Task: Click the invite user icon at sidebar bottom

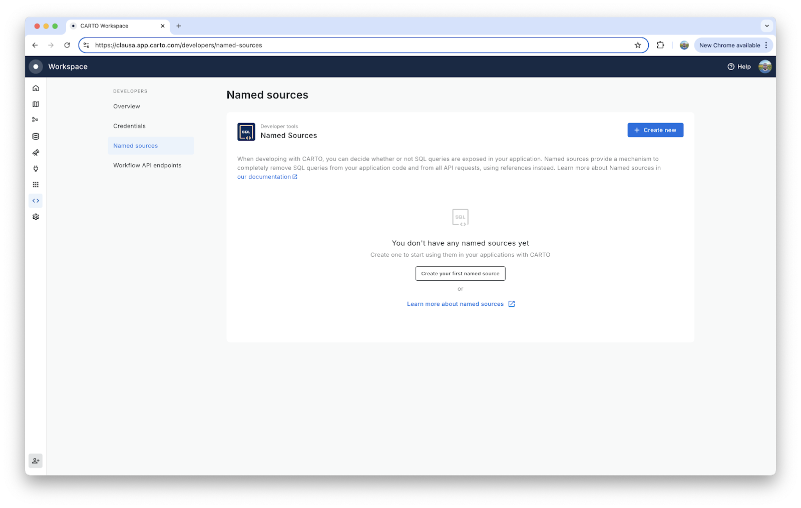Action: coord(35,460)
